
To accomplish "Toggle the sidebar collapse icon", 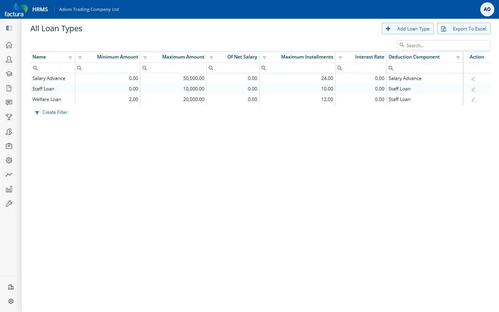I will point(9,28).
